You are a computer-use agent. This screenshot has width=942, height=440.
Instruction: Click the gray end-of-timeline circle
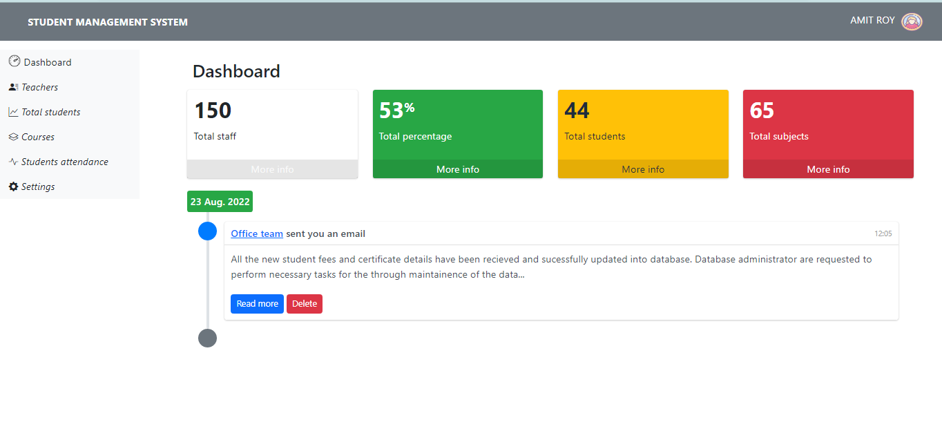pyautogui.click(x=207, y=338)
